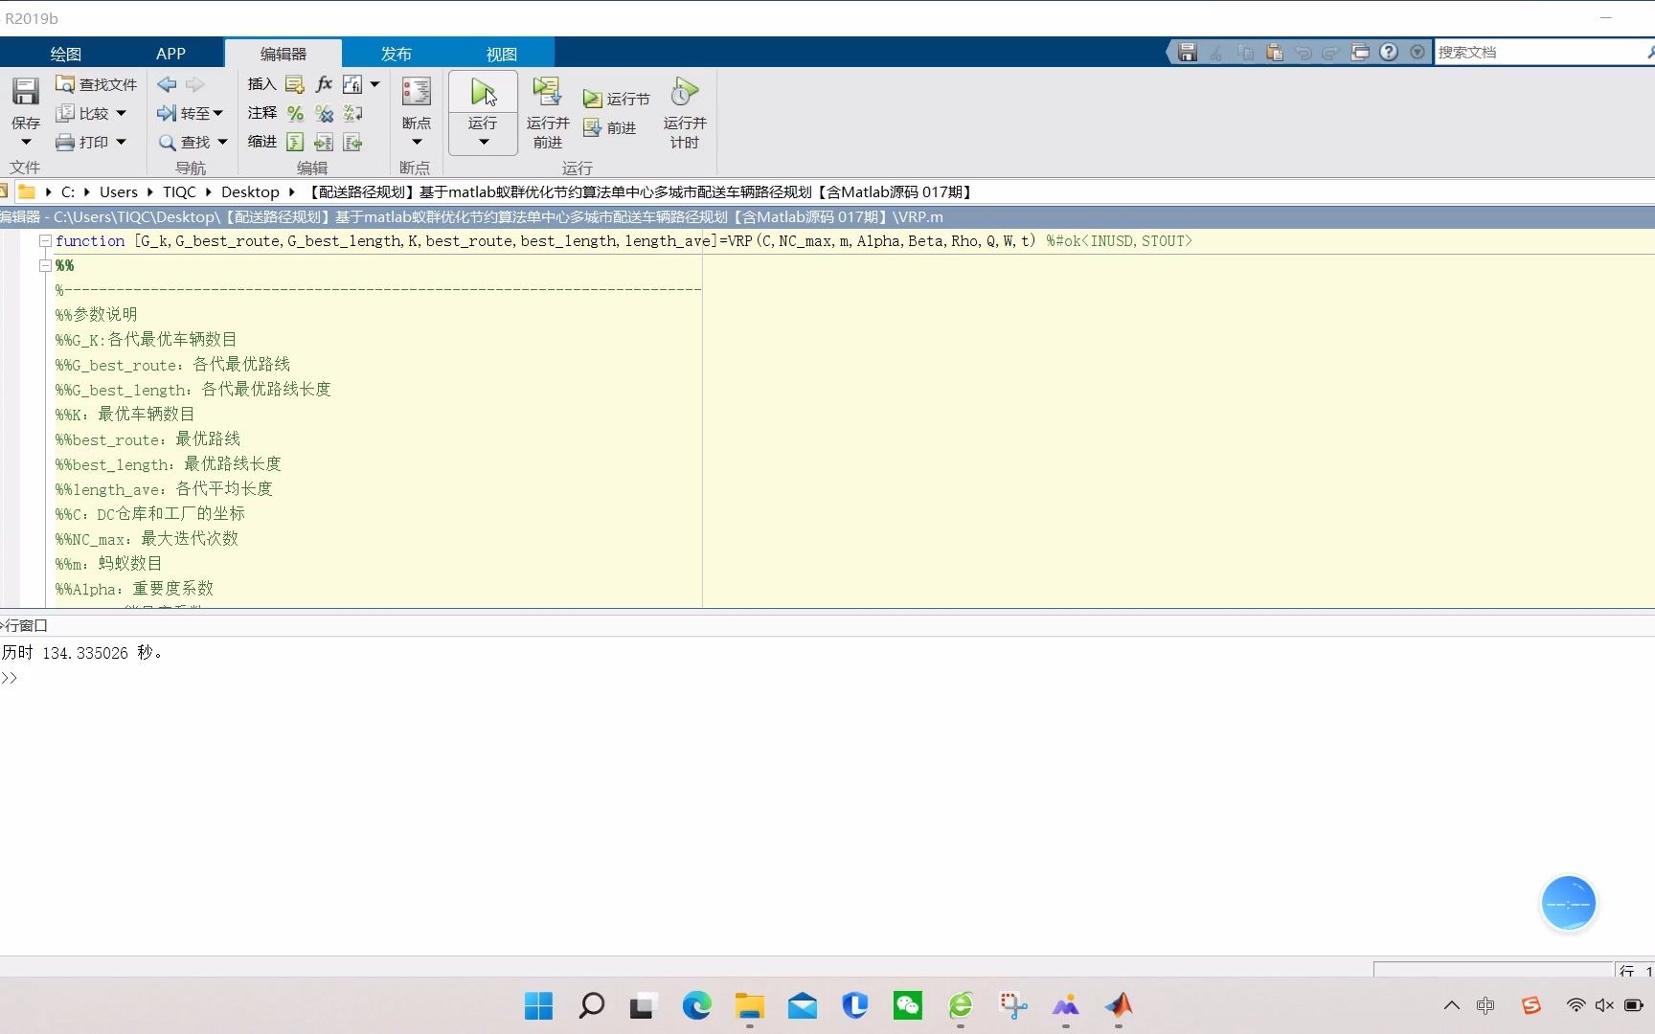The width and height of the screenshot is (1655, 1034).
Task: Click Desktop in the path bar
Action: coord(250,191)
